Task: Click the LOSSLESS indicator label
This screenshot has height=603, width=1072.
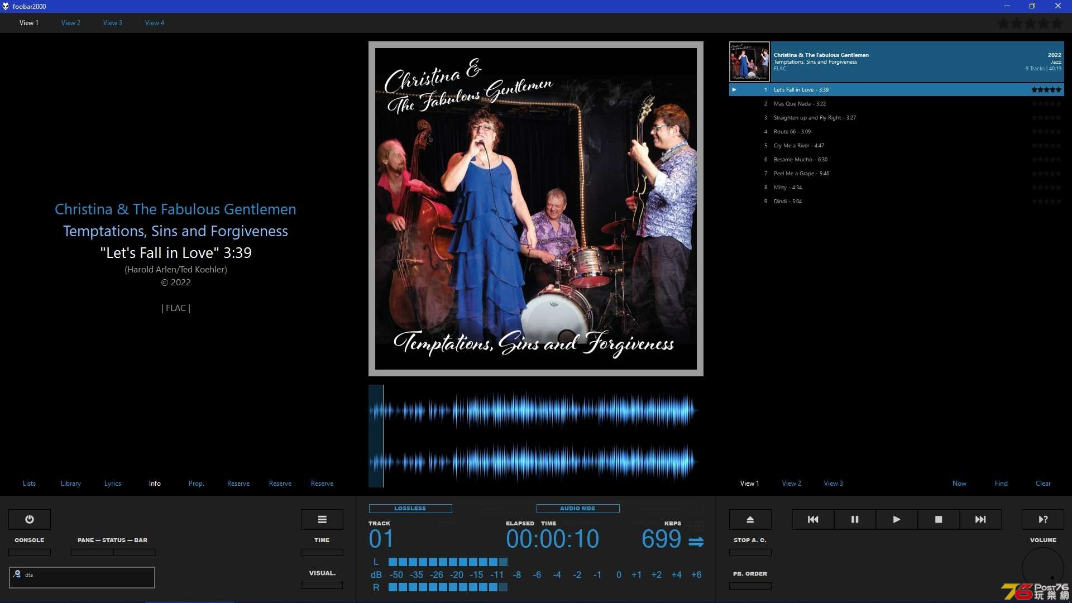Action: (x=410, y=509)
